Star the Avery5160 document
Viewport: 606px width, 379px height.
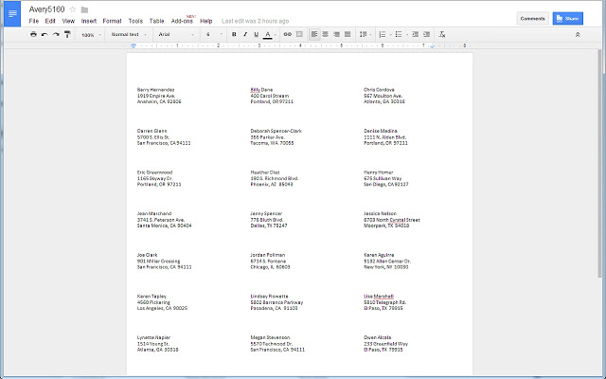click(73, 9)
